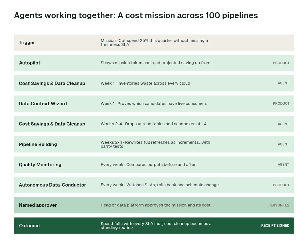Click 'Shows mission token cost and projected saving'
Viewport: 308px width, 245px height.
156,63
